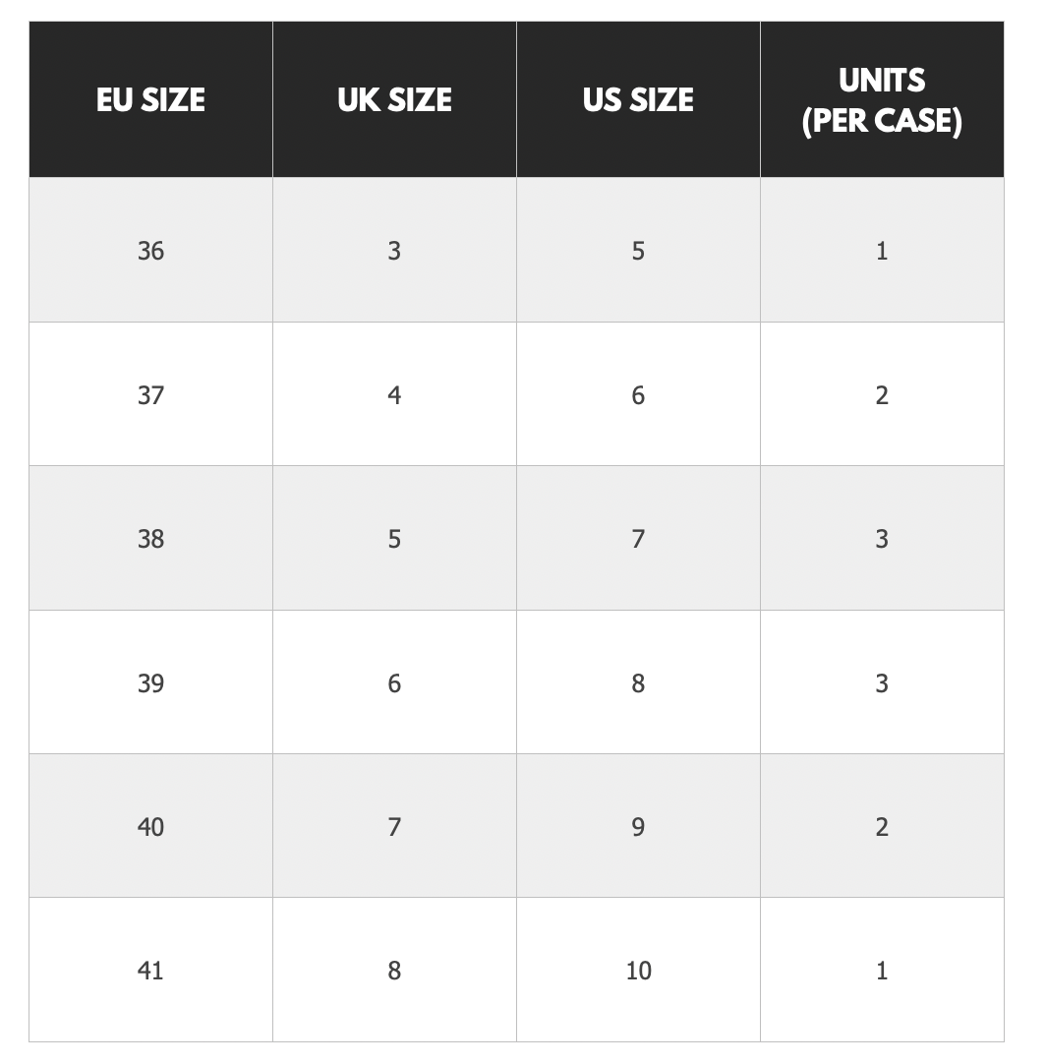Select UK size 8 in the 41 row

[x=394, y=971]
